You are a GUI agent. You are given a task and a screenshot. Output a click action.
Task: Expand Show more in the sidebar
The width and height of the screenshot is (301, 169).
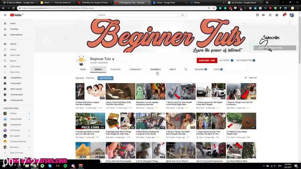tap(15, 72)
